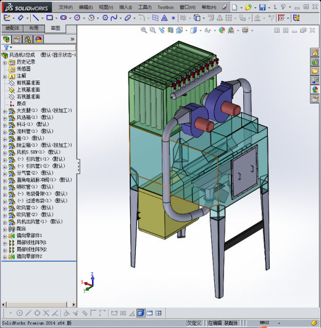Screen dimensions: 321x328
Task: Toggle the grid snap icon in bottom toolbar
Action: point(123,313)
